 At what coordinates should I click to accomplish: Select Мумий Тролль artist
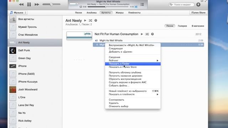tap(35, 27)
